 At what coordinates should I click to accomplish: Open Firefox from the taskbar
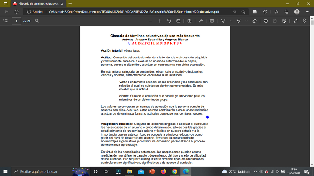pyautogui.click(x=164, y=171)
